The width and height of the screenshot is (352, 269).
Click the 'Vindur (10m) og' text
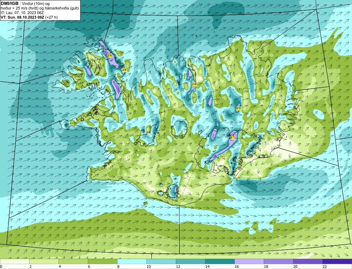36,4
